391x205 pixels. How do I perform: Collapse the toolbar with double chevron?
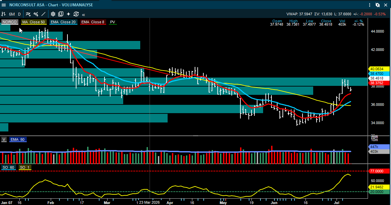(x=83, y=15)
